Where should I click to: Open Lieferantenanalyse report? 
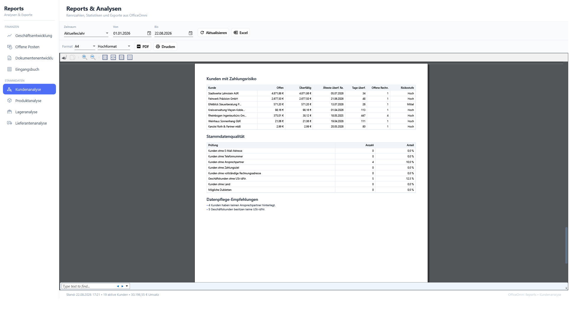pyautogui.click(x=30, y=123)
